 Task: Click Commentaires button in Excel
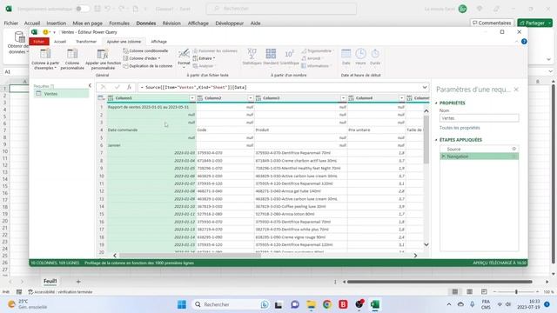(x=492, y=23)
